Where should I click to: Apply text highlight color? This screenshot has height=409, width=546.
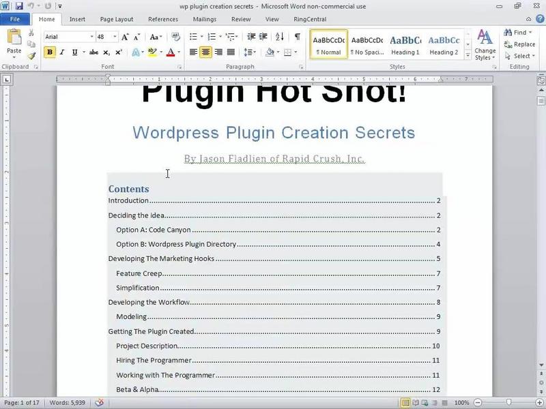point(152,52)
